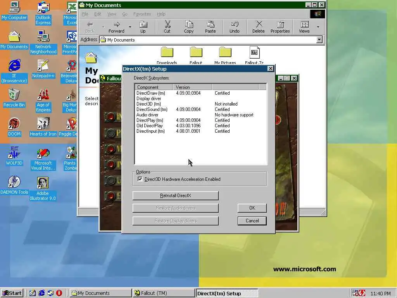Click the taskbar clock 11:40 PM
397x298 pixels.
(381, 293)
